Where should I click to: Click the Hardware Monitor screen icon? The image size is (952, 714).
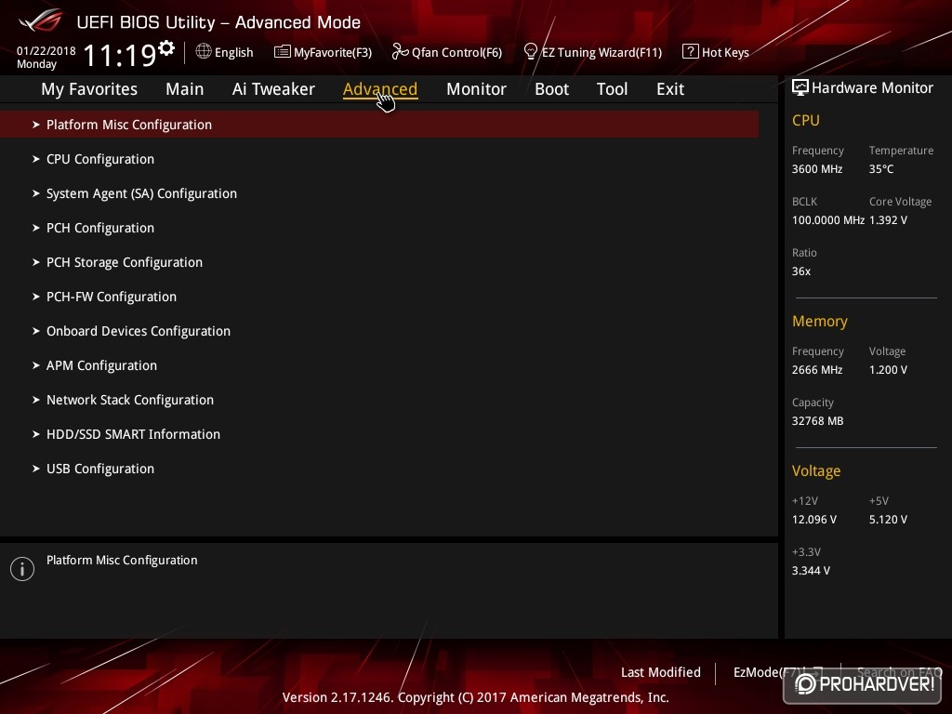(800, 87)
